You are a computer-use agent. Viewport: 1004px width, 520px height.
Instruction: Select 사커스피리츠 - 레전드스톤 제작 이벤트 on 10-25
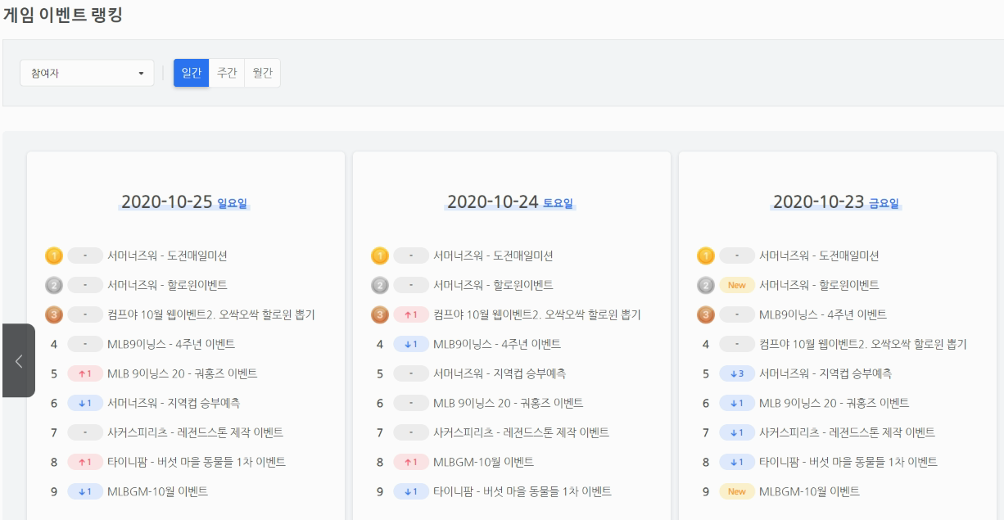point(195,432)
